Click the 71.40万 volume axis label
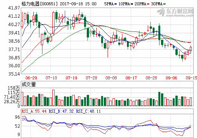This screenshot has width=197, height=138. [x=12, y=97]
